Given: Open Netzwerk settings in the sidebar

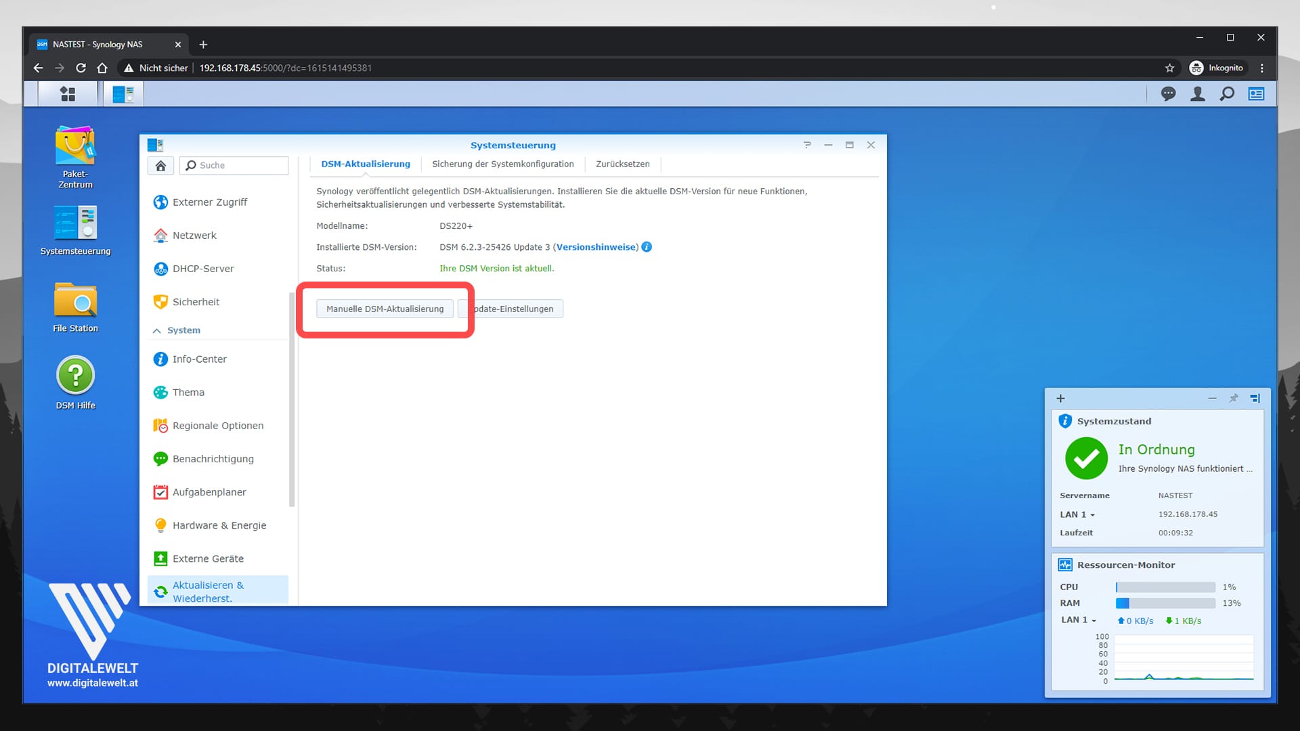Looking at the screenshot, I should (x=218, y=236).
